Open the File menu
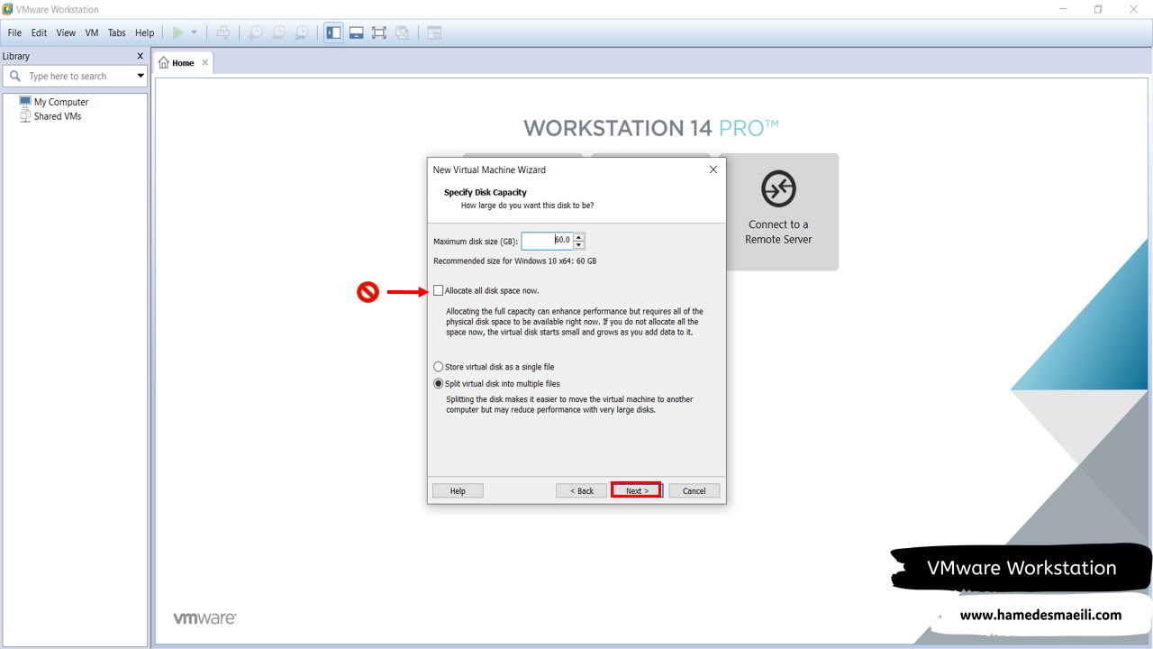Screen dimensions: 1153x649 pyautogui.click(x=14, y=32)
